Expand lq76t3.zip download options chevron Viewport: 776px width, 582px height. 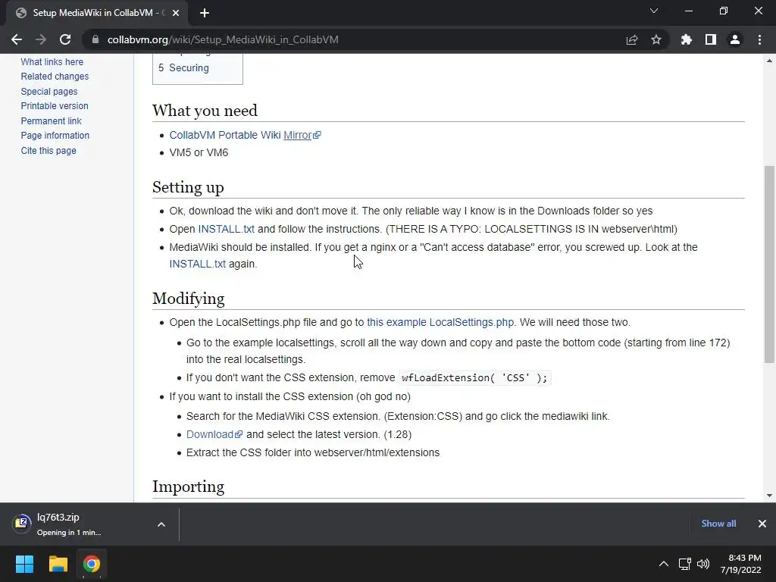click(161, 524)
